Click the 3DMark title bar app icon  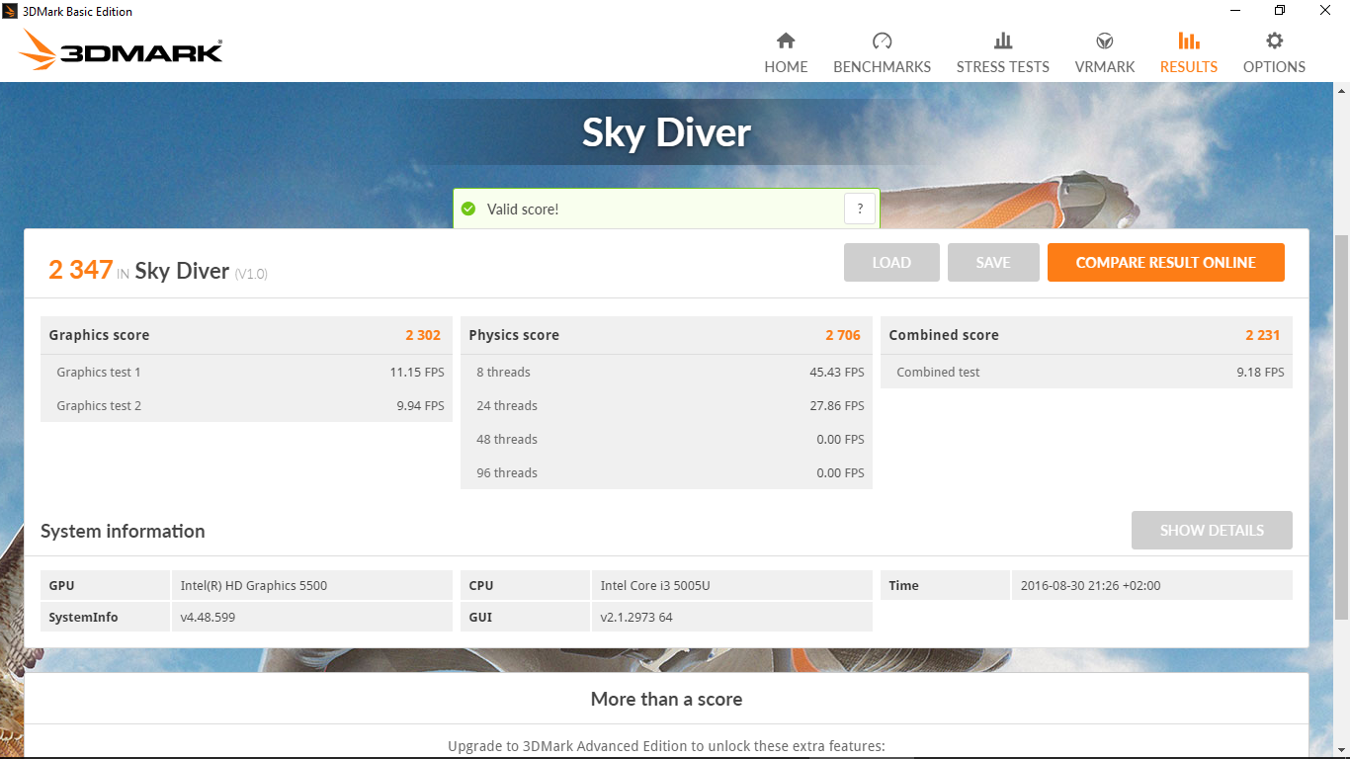[x=10, y=11]
